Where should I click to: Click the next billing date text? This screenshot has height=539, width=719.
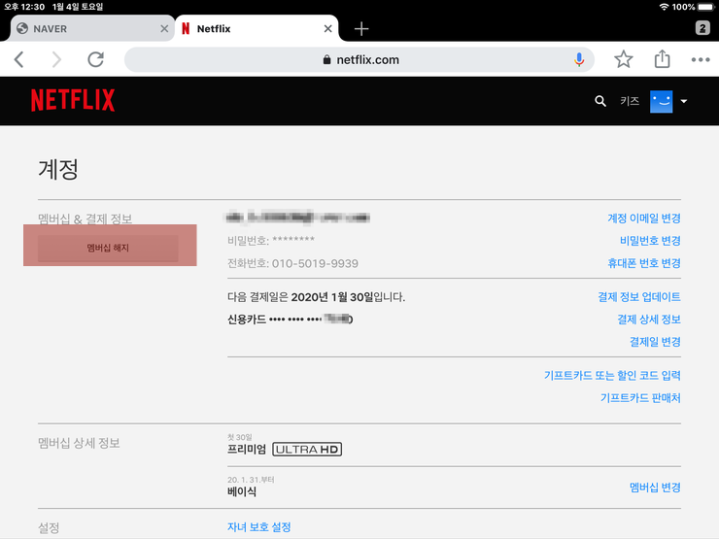point(317,297)
